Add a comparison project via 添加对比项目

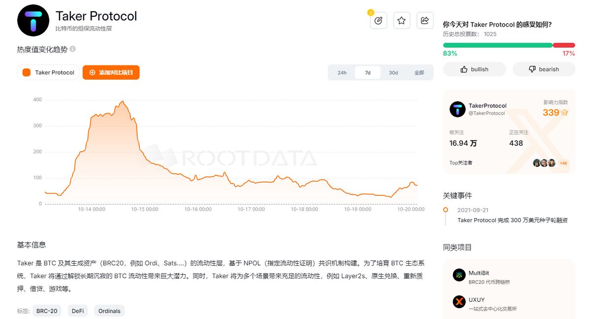[x=111, y=72]
